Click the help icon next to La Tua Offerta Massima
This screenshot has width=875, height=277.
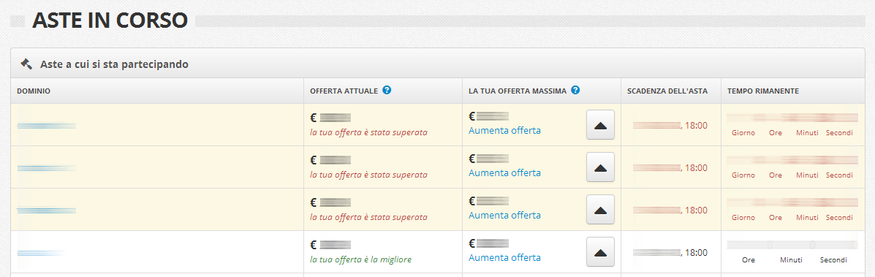(576, 90)
